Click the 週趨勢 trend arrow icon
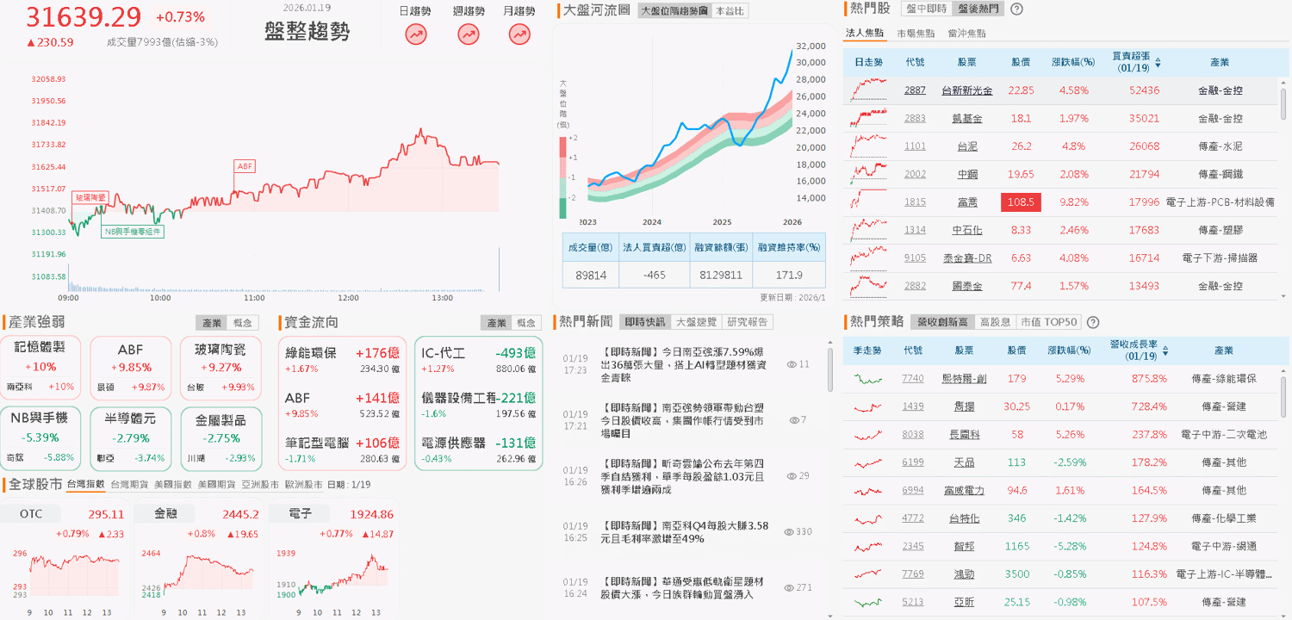Image resolution: width=1292 pixels, height=620 pixels. pos(468,34)
